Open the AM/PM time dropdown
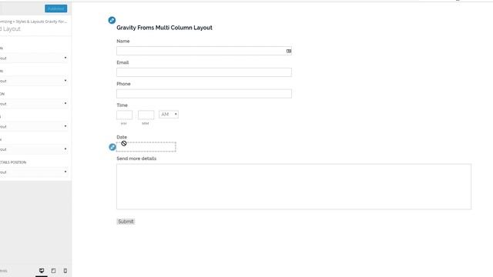The height and width of the screenshot is (277, 493). tap(169, 115)
